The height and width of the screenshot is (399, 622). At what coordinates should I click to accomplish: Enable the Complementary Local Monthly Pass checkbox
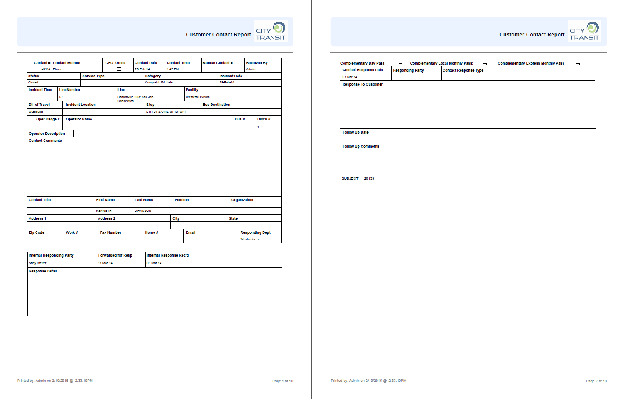[485, 63]
